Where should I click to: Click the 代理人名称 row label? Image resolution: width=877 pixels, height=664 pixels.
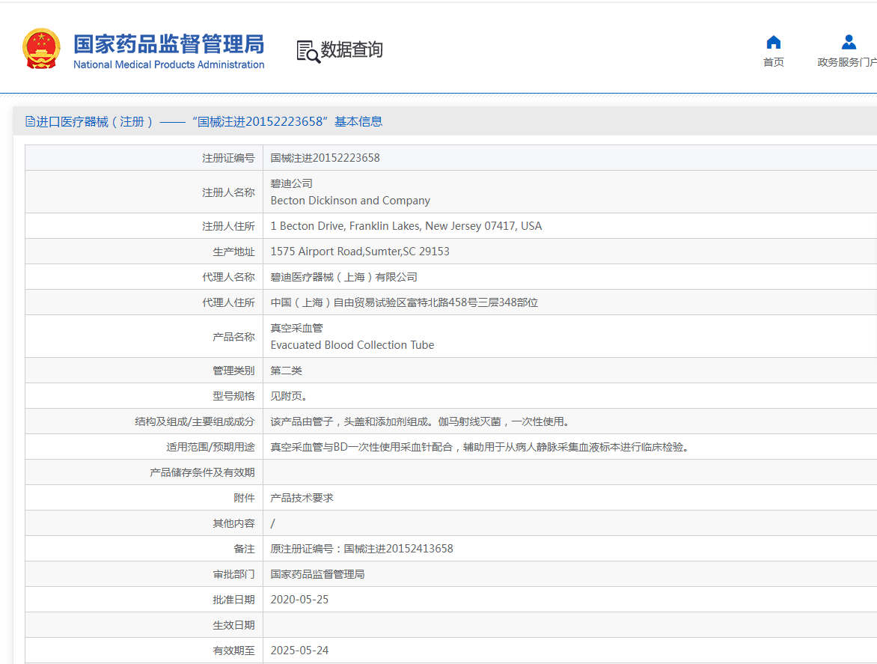pos(228,277)
